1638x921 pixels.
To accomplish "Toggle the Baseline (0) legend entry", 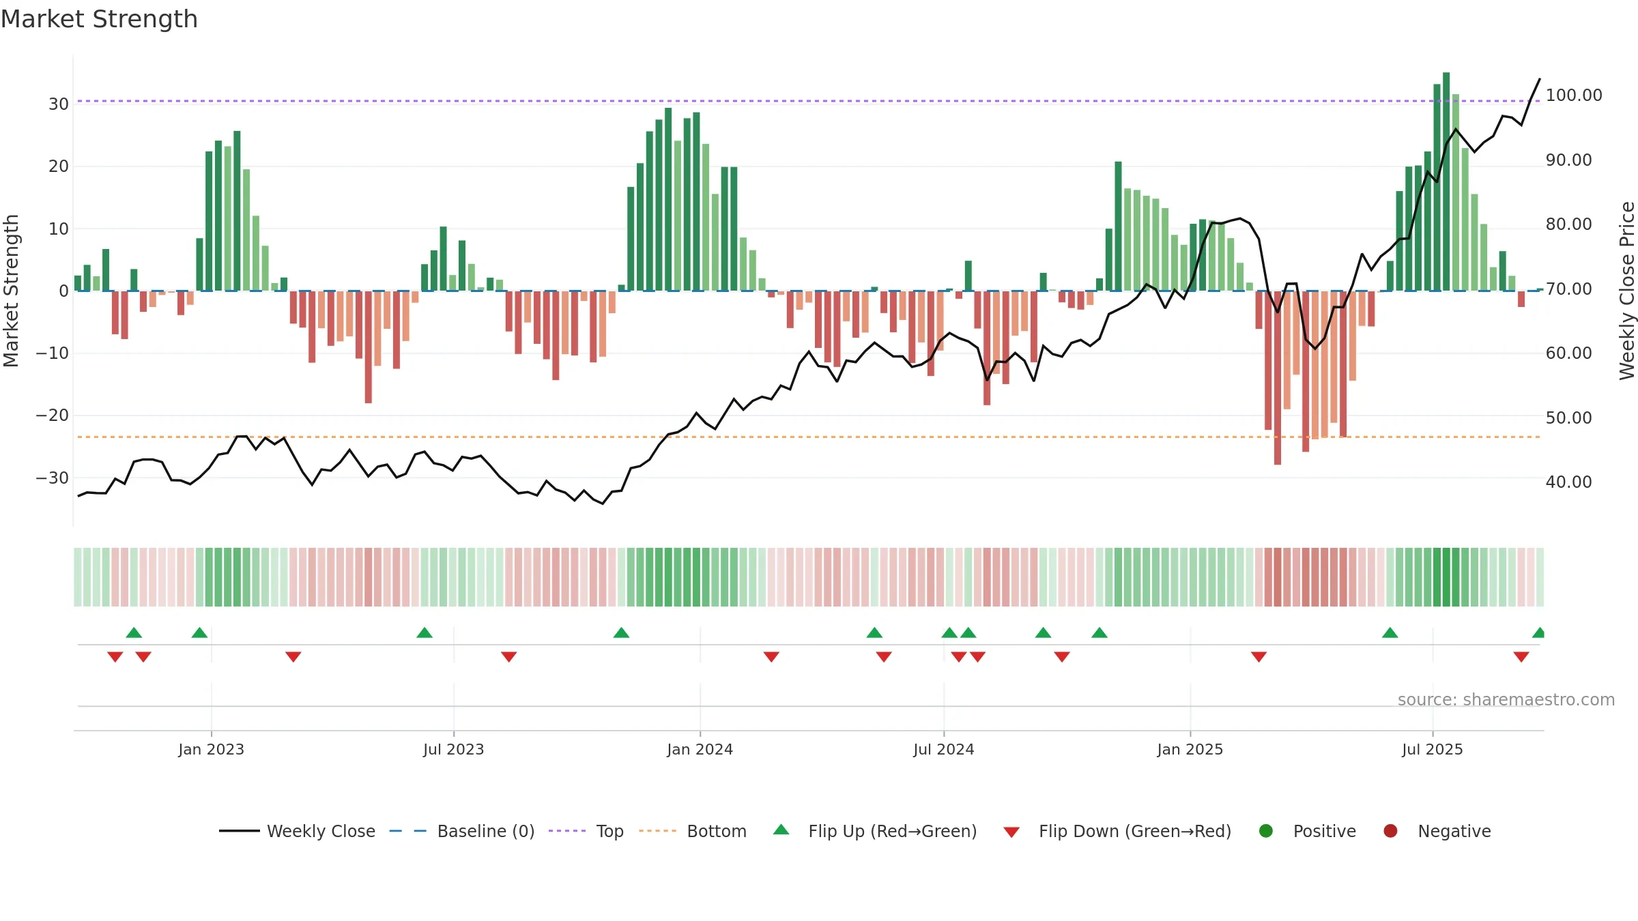I will coord(462,831).
